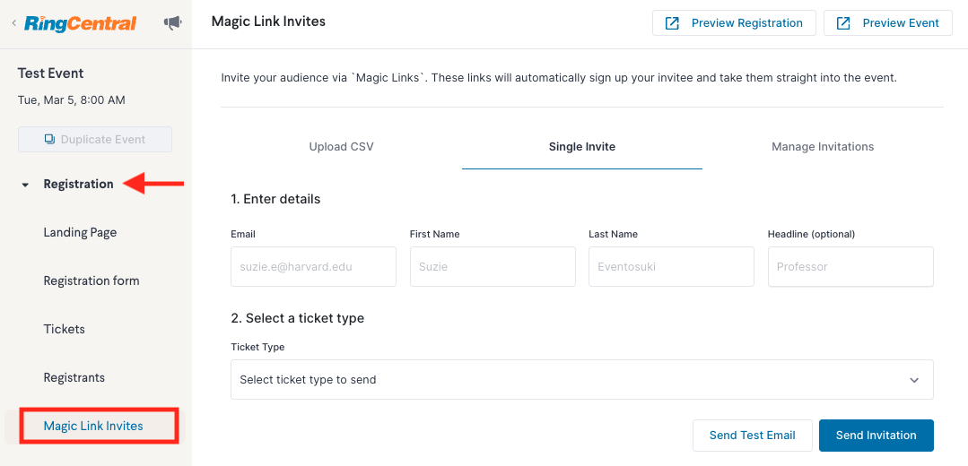The image size is (968, 466).
Task: Focus the Last Name field
Action: click(x=671, y=267)
